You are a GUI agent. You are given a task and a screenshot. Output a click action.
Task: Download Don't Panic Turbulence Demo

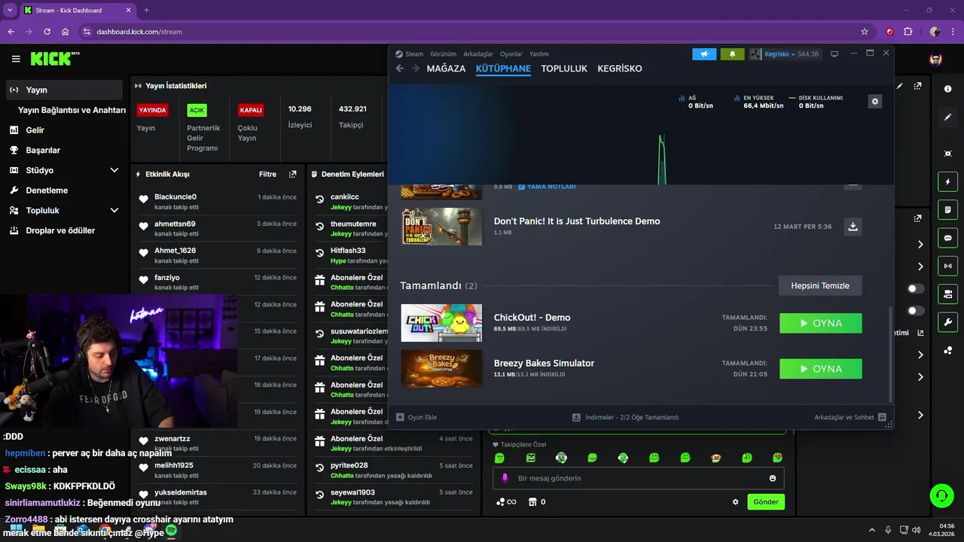click(x=853, y=227)
